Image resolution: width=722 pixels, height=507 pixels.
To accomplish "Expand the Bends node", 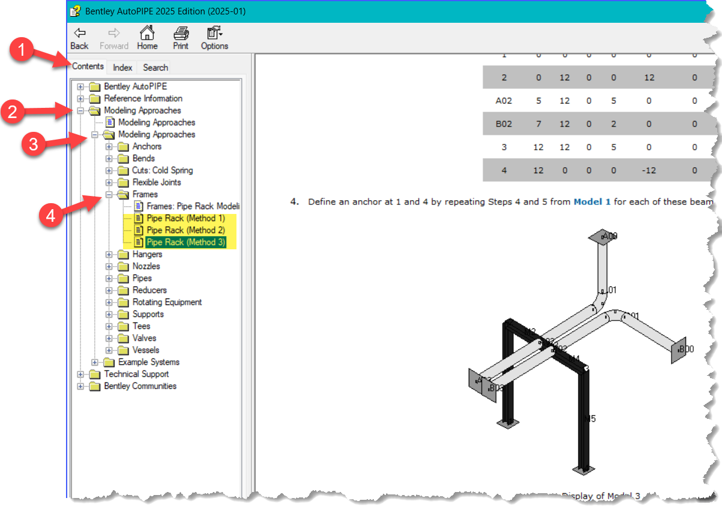I will coord(109,158).
